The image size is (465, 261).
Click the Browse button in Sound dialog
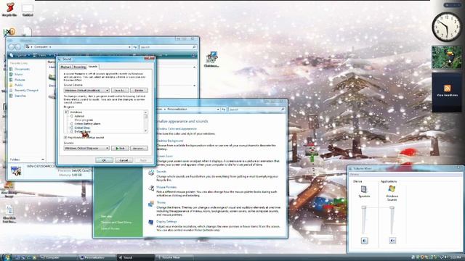[x=139, y=148]
